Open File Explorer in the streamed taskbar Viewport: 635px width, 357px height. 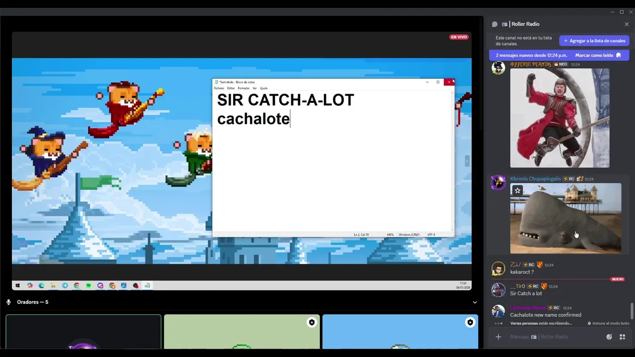(53, 286)
